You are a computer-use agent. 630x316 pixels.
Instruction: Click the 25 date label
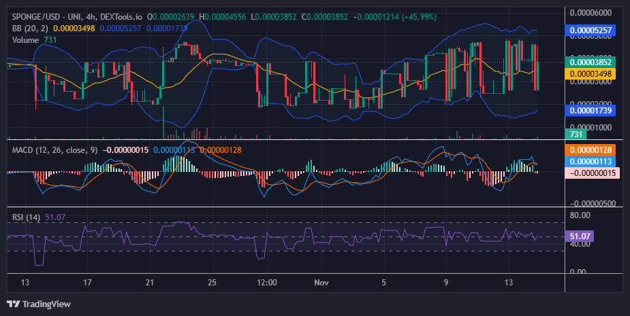point(212,283)
